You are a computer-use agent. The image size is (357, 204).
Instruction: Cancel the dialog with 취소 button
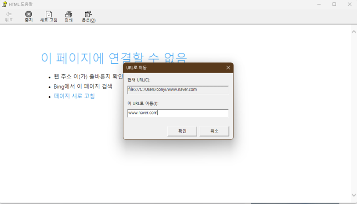click(214, 131)
